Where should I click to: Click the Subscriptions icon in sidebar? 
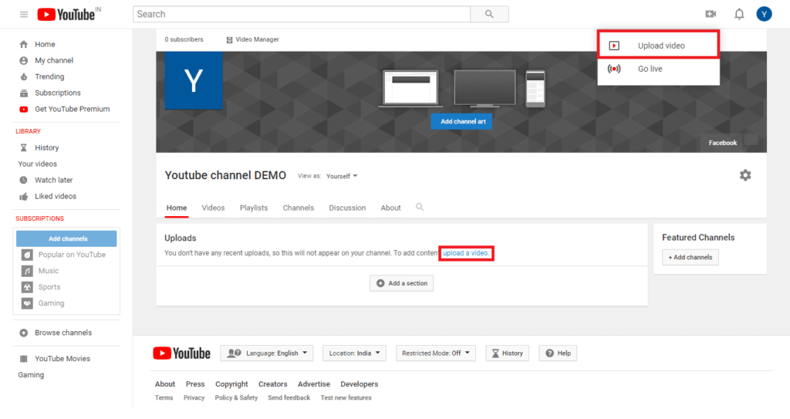[x=24, y=93]
